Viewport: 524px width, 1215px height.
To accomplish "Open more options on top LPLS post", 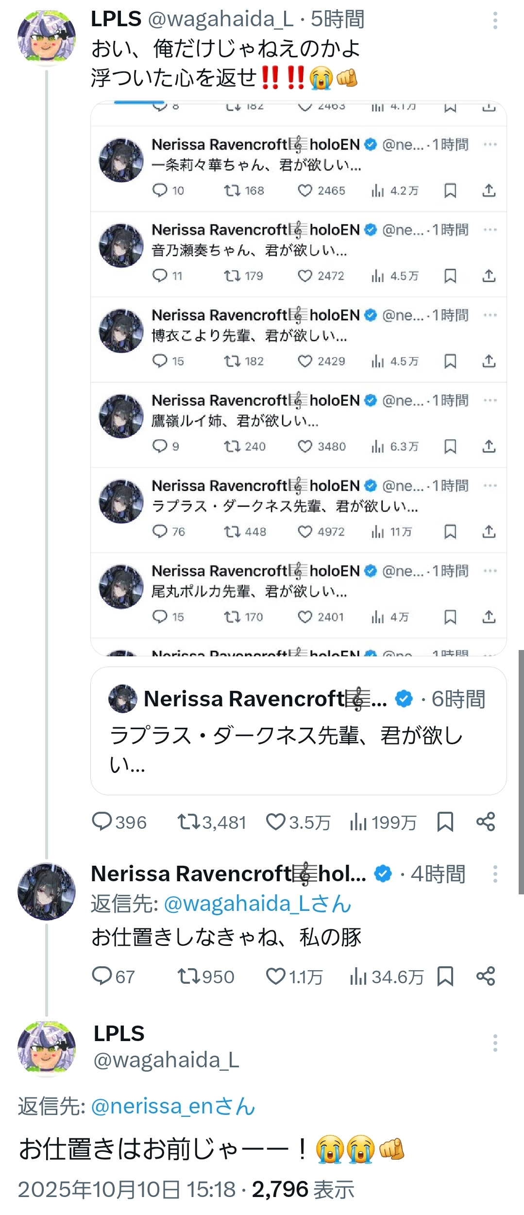I will coord(495,20).
